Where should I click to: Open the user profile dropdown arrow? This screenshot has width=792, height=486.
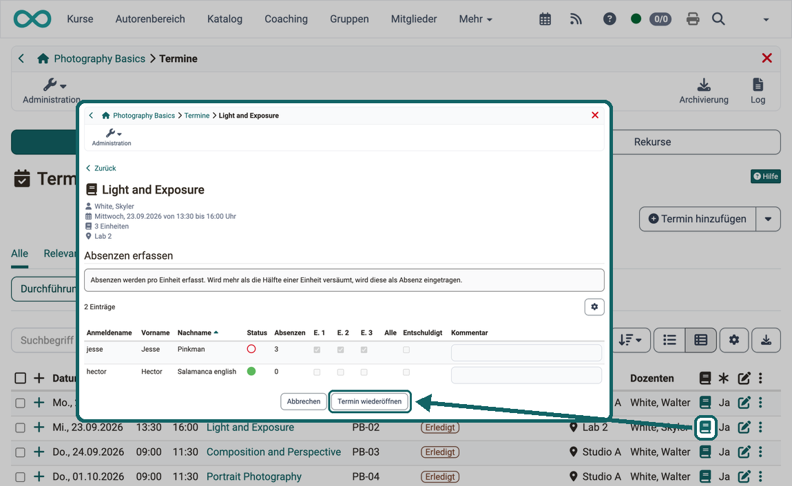coord(766,20)
